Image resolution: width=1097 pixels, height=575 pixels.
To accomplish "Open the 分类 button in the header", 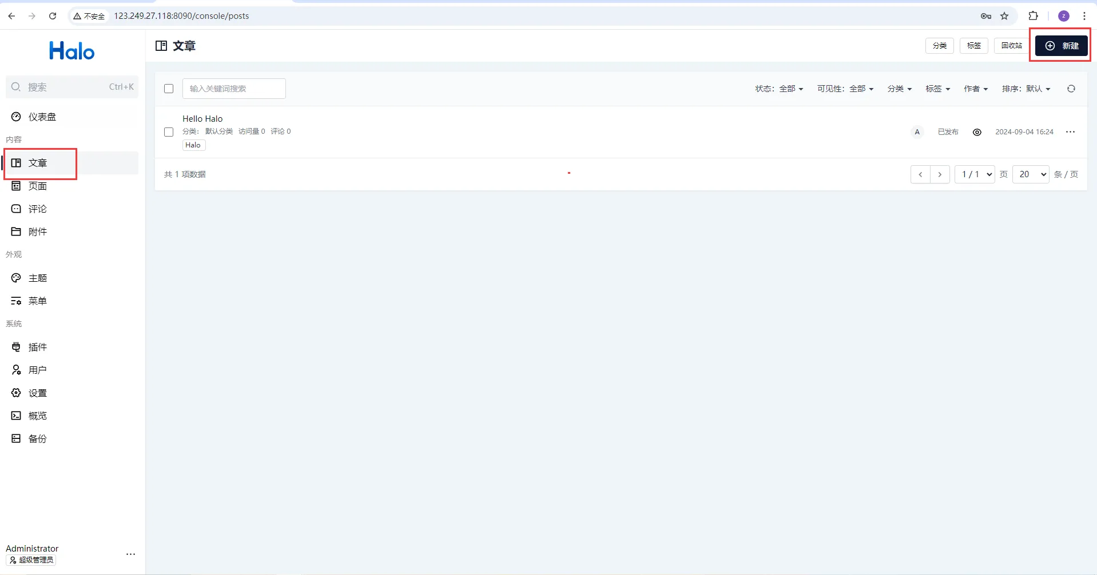I will pos(940,46).
